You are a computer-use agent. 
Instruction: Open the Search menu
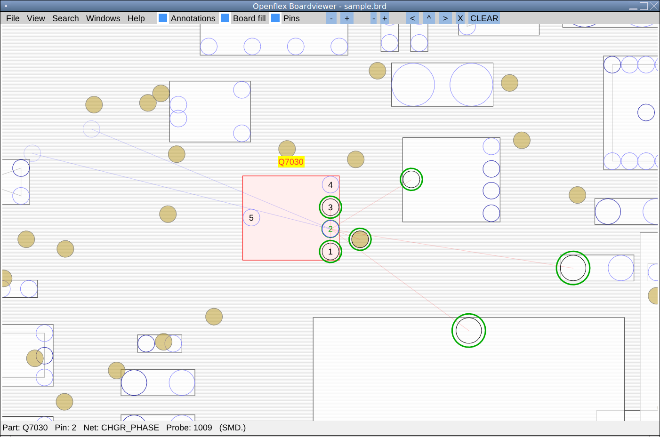(x=65, y=18)
